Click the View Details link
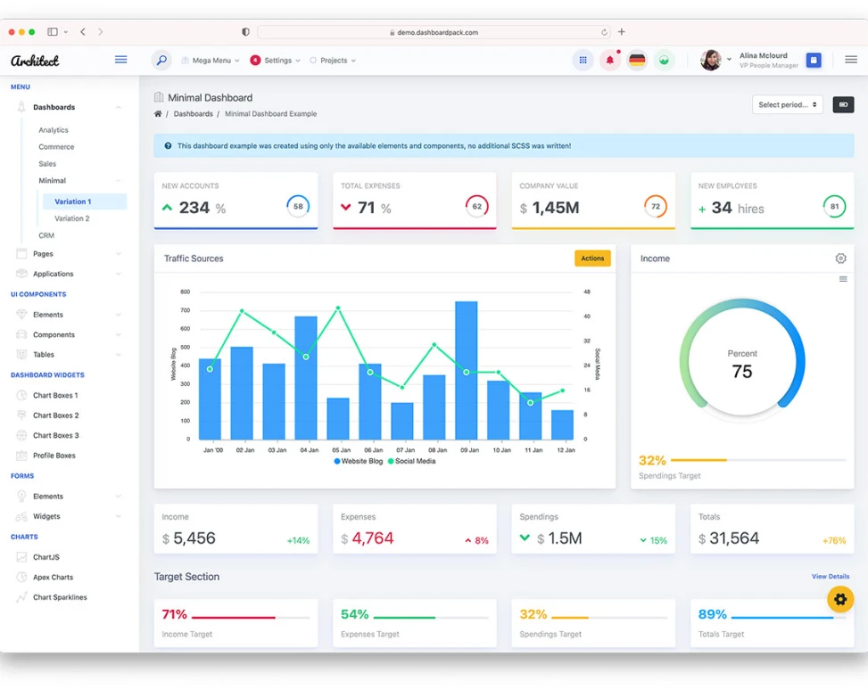 coord(830,577)
